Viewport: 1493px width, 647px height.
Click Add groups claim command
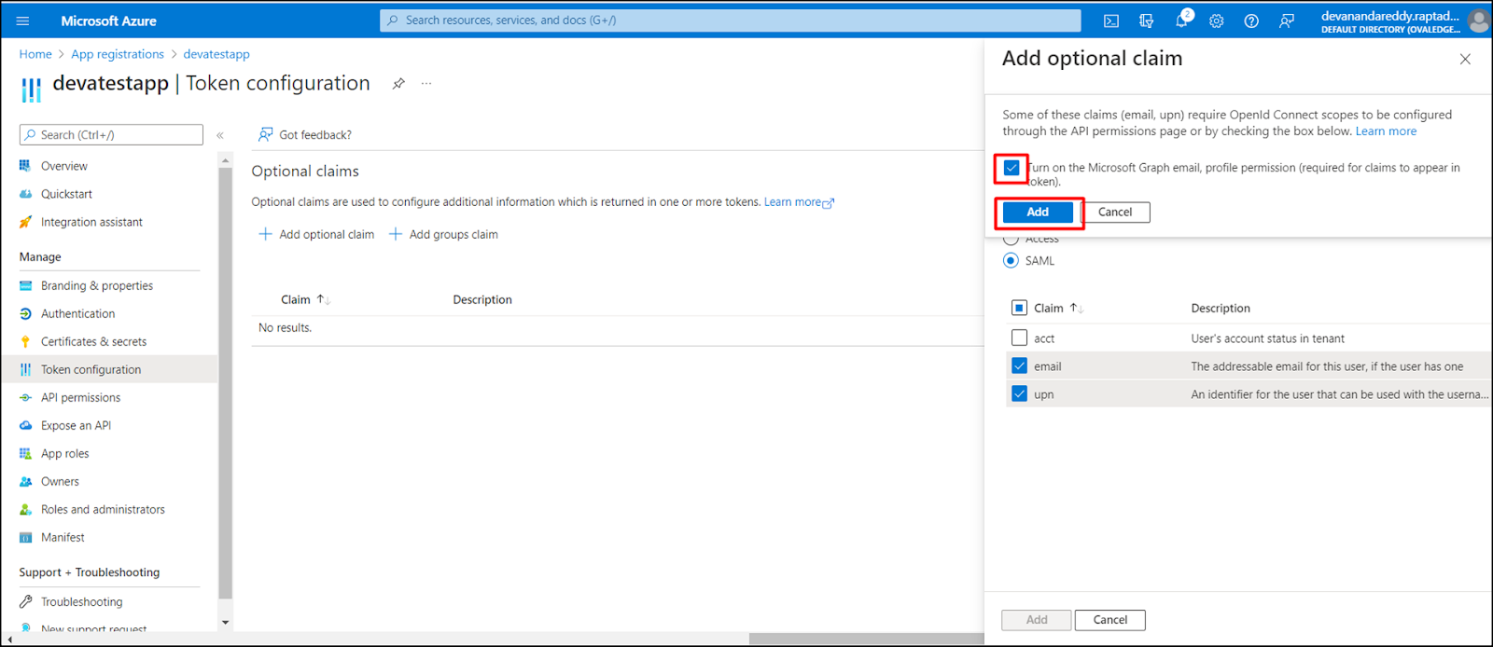pos(443,234)
